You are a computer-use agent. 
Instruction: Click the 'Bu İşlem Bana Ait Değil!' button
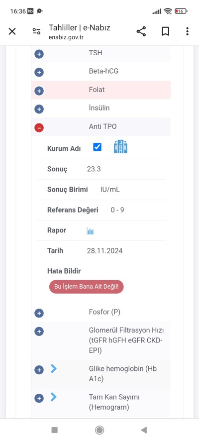86,287
